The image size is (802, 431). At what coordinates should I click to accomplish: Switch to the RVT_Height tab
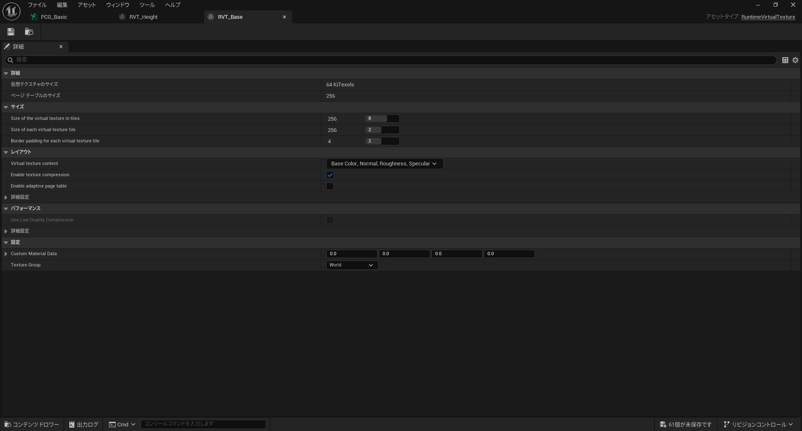click(x=143, y=17)
